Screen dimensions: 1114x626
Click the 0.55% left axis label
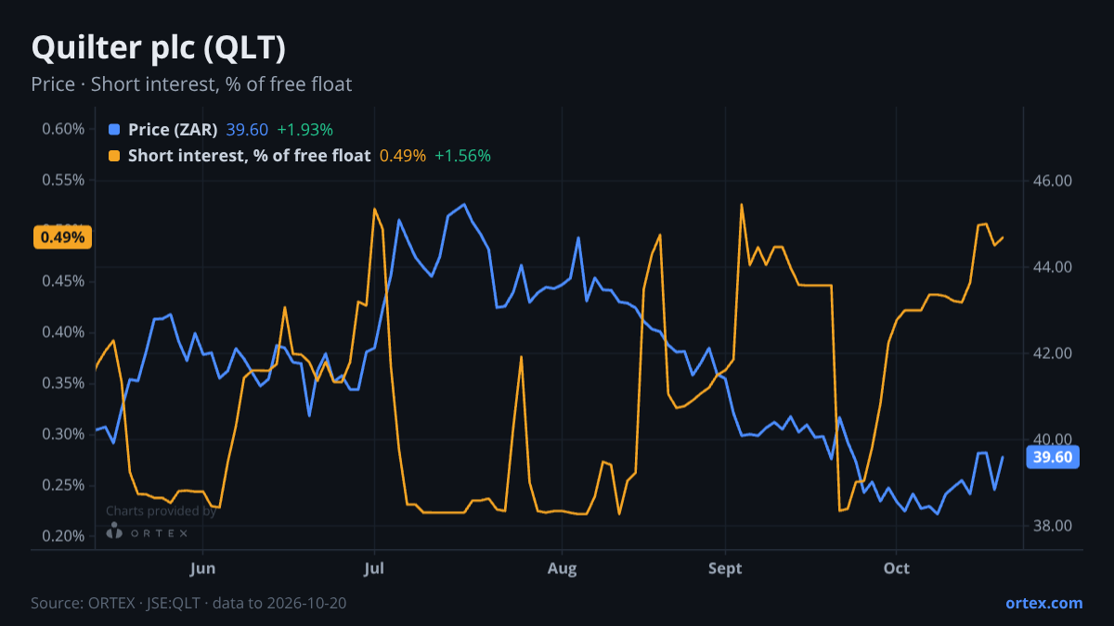click(x=63, y=180)
